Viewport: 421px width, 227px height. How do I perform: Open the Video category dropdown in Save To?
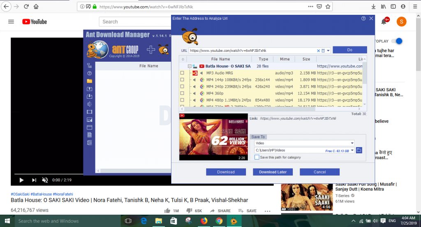pos(305,143)
